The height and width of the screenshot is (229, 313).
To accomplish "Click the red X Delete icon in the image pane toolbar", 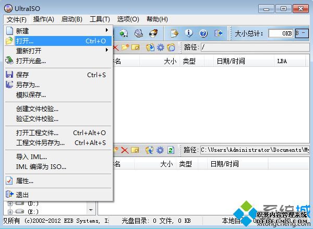I will pos(116,47).
